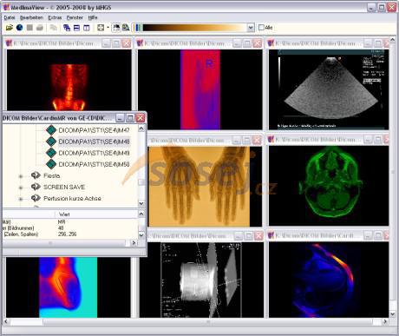The width and height of the screenshot is (399, 336).
Task: Expand the SCREEN SAVE series node
Action: (x=21, y=188)
